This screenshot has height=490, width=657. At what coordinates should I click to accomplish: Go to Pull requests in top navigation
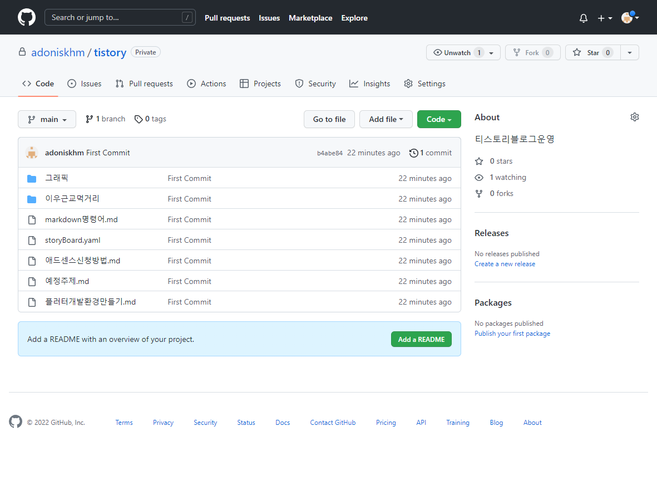point(227,18)
